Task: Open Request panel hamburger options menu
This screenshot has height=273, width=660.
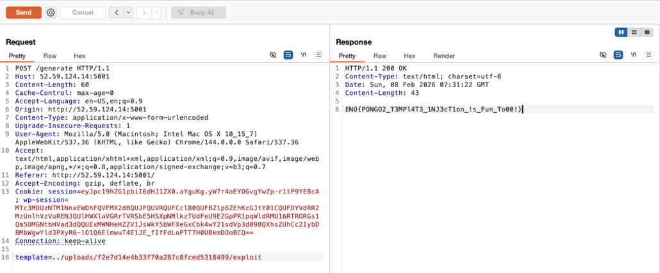Action: [x=318, y=56]
